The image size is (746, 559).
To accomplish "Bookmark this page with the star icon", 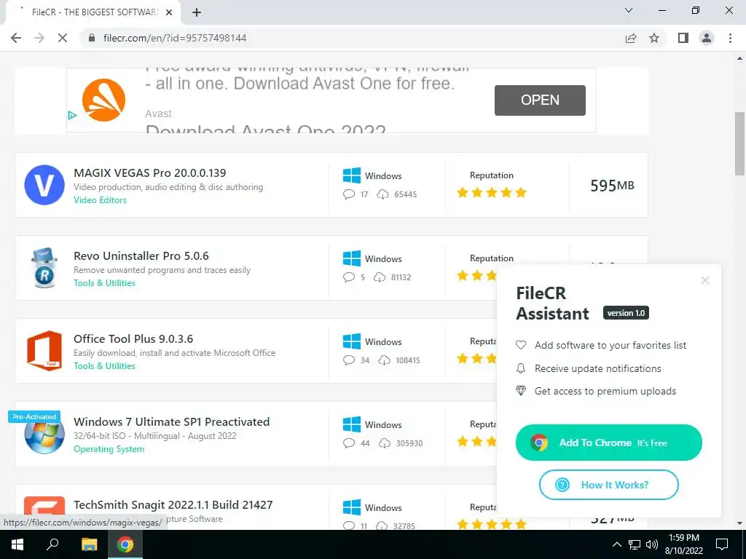I will pos(654,38).
